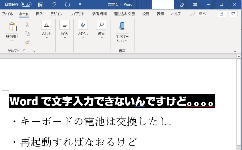Expand the スタイル dropdown arrow
242x150 pixels.
(x=83, y=37)
